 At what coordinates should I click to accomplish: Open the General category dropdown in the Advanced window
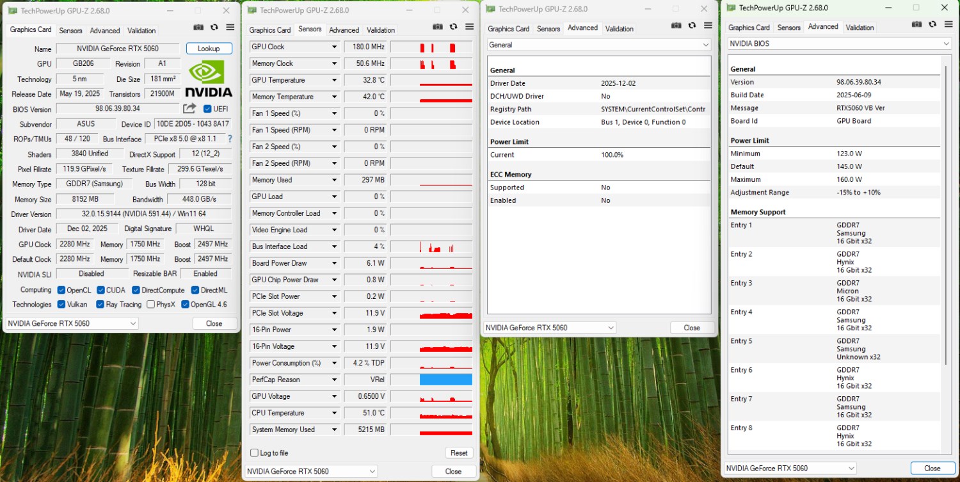click(x=598, y=45)
